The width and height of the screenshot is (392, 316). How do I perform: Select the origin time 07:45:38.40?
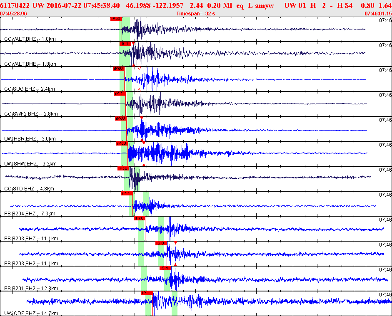pyautogui.click(x=102, y=5)
